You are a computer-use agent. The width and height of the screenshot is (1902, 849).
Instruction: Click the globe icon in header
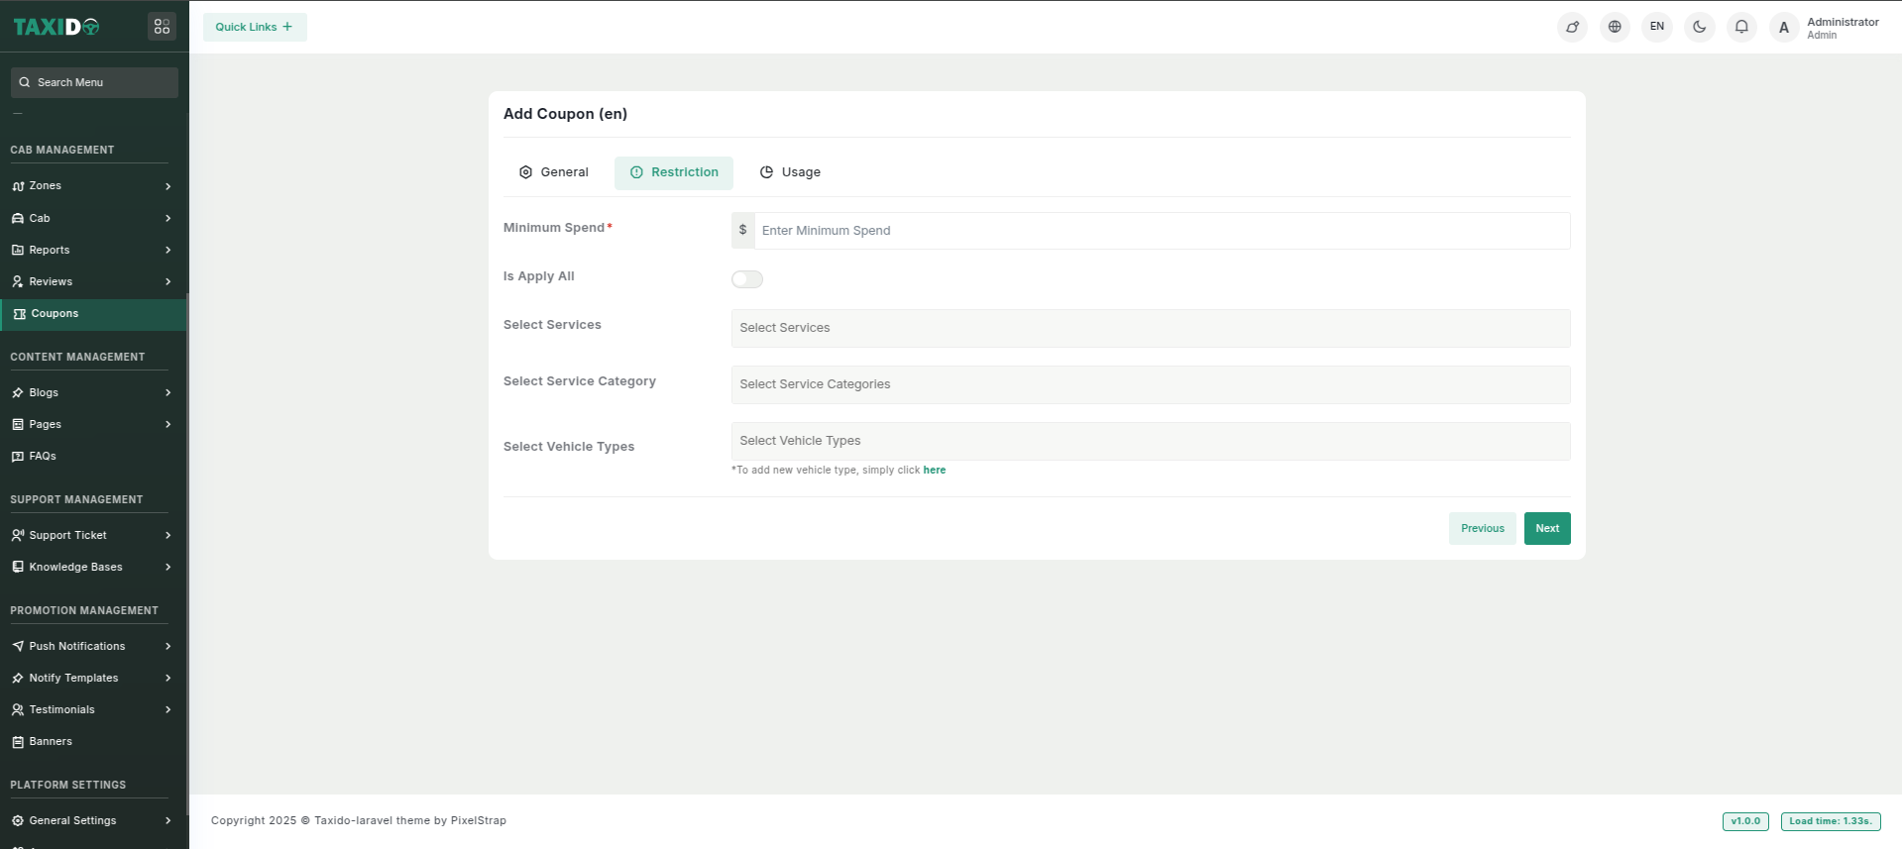(x=1615, y=27)
